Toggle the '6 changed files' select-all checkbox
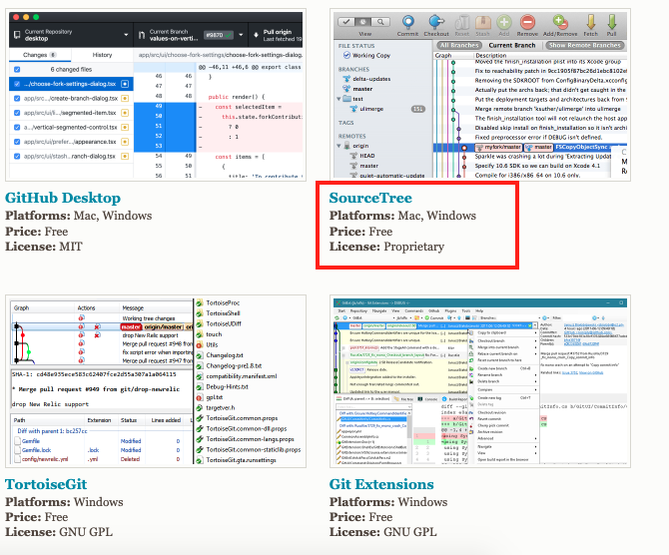 [17, 70]
